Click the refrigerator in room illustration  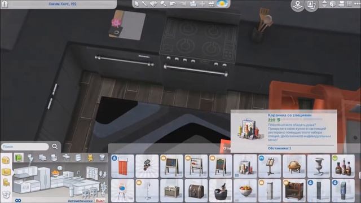coord(44,178)
